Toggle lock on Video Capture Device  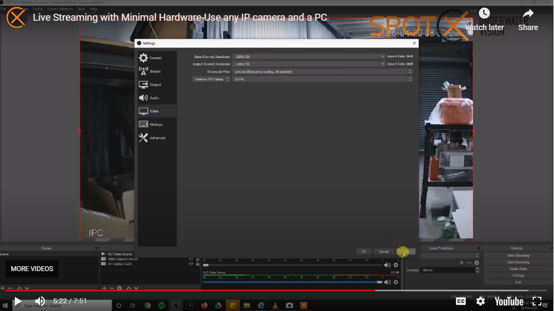coord(197,259)
